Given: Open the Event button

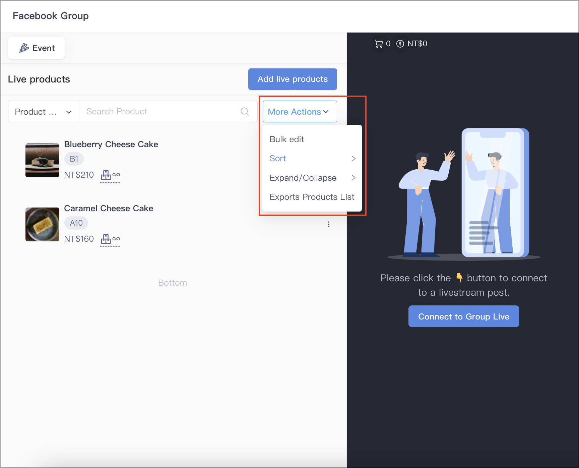Looking at the screenshot, I should click(x=36, y=48).
